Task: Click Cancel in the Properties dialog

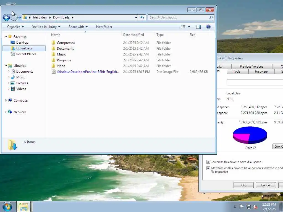Action: pyautogui.click(x=266, y=185)
